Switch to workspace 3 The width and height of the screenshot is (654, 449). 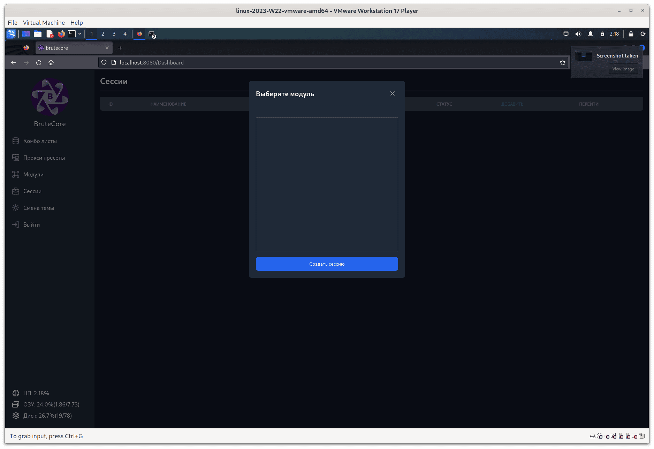coord(114,34)
